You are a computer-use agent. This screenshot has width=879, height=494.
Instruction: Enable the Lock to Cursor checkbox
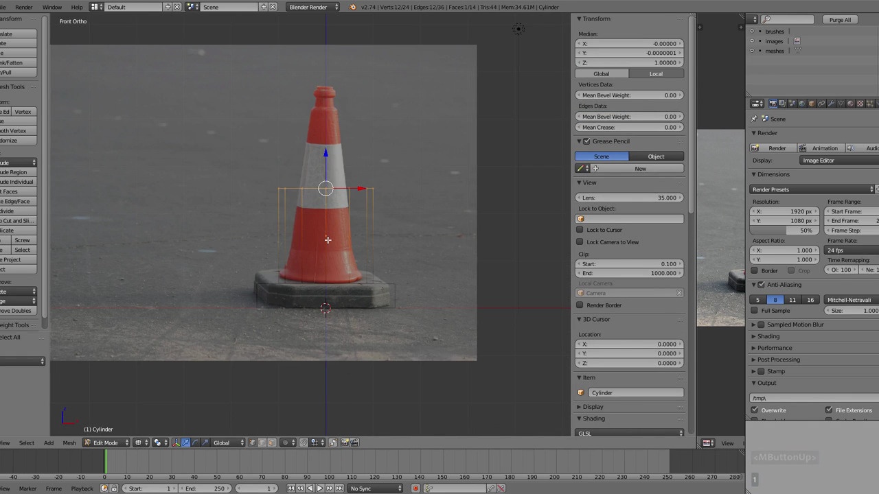[580, 230]
